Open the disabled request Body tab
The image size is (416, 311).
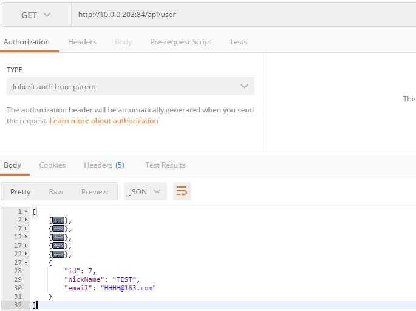(123, 42)
